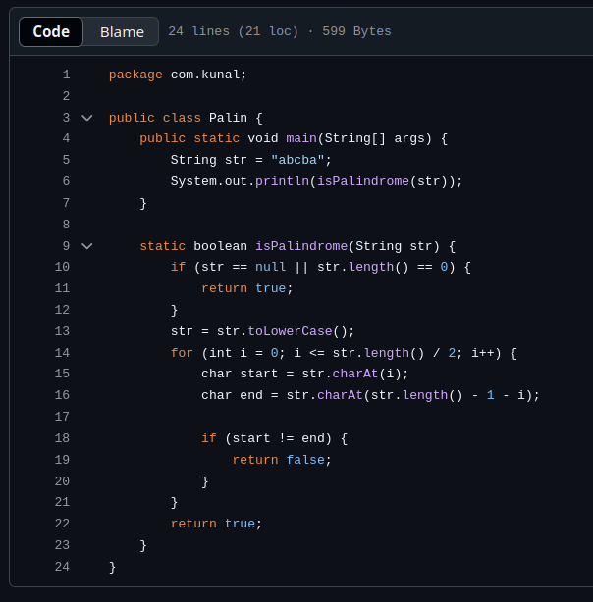
Task: Click the package com.kunal declaration
Action: (178, 75)
